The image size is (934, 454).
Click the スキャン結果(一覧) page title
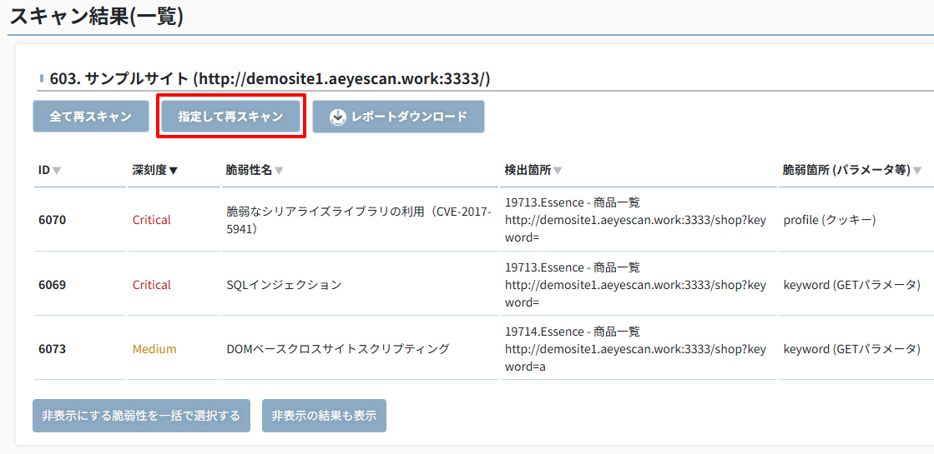(96, 16)
